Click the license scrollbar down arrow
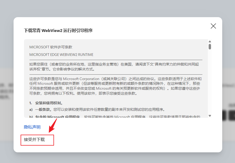Screen dimensions: 235x163 click(x=210, y=116)
